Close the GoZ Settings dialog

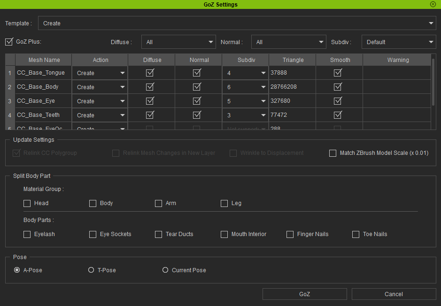433,4
